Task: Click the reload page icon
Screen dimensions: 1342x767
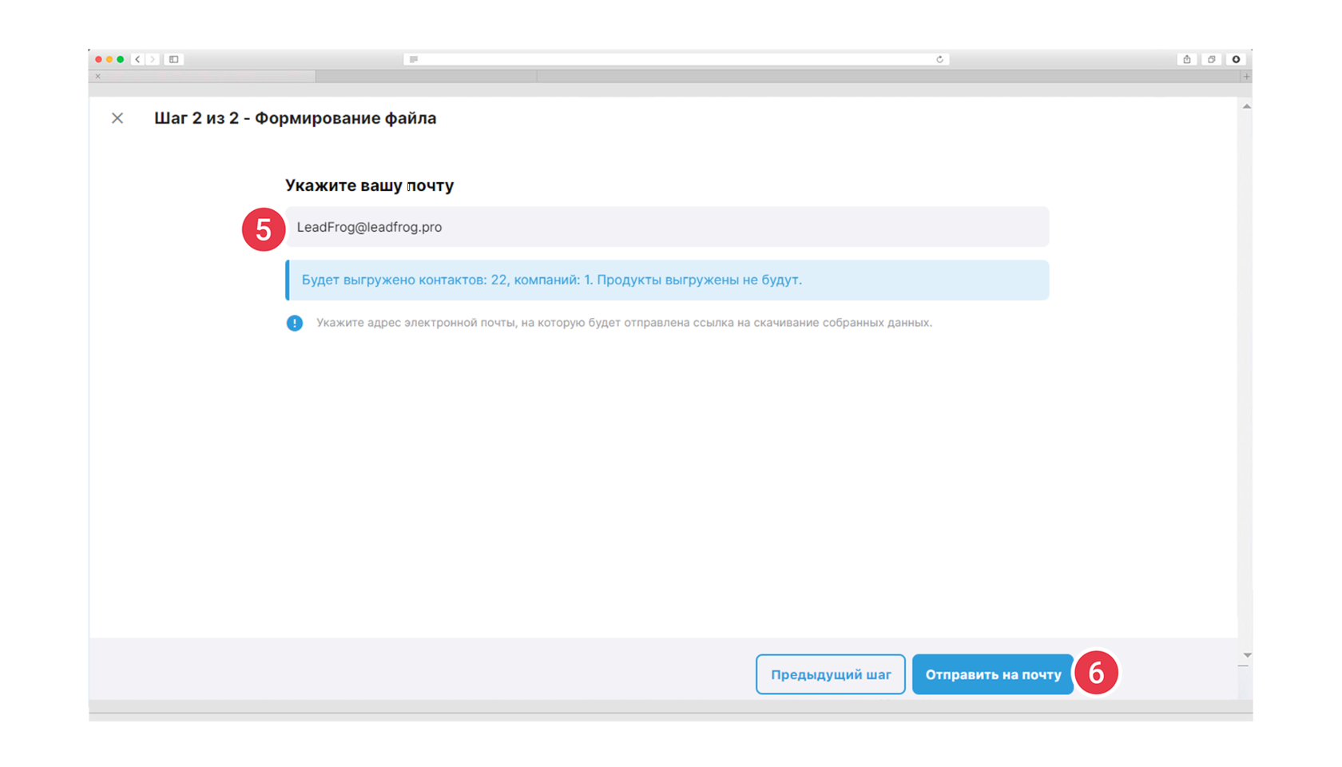Action: point(939,59)
